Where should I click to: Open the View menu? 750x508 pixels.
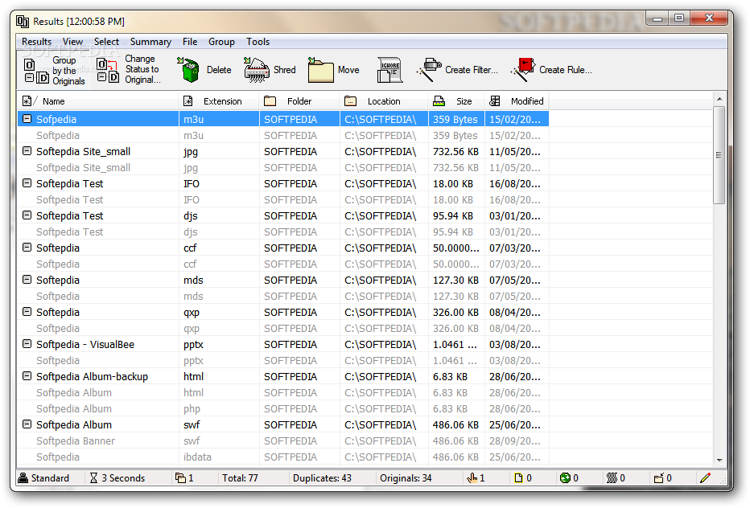(72, 42)
